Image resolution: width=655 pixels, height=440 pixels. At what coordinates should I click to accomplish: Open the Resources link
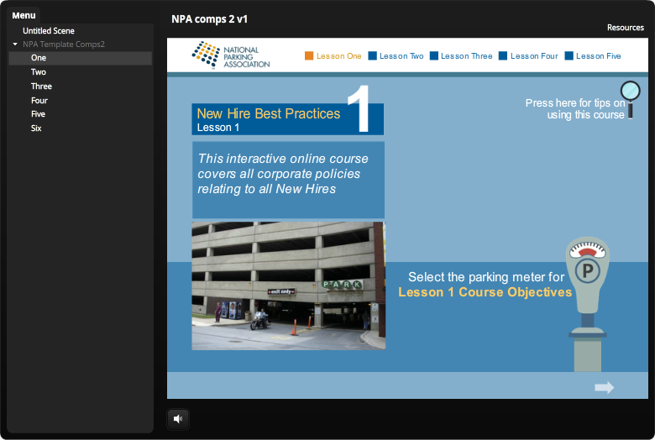tap(625, 28)
